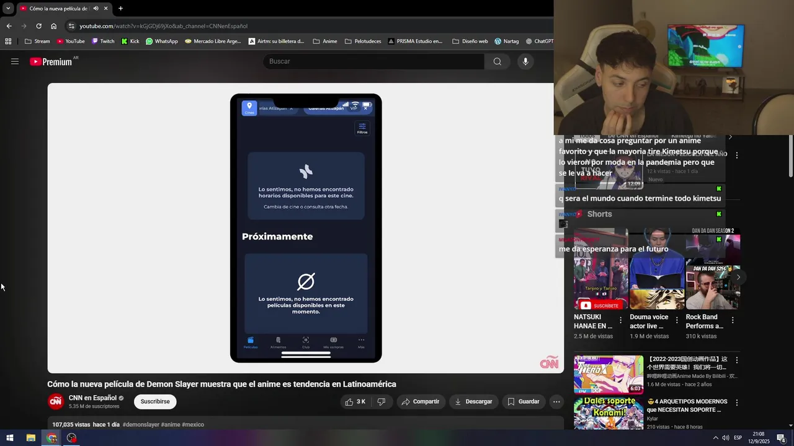Open WhatsApp bookmark
This screenshot has width=794, height=446.
coord(162,42)
